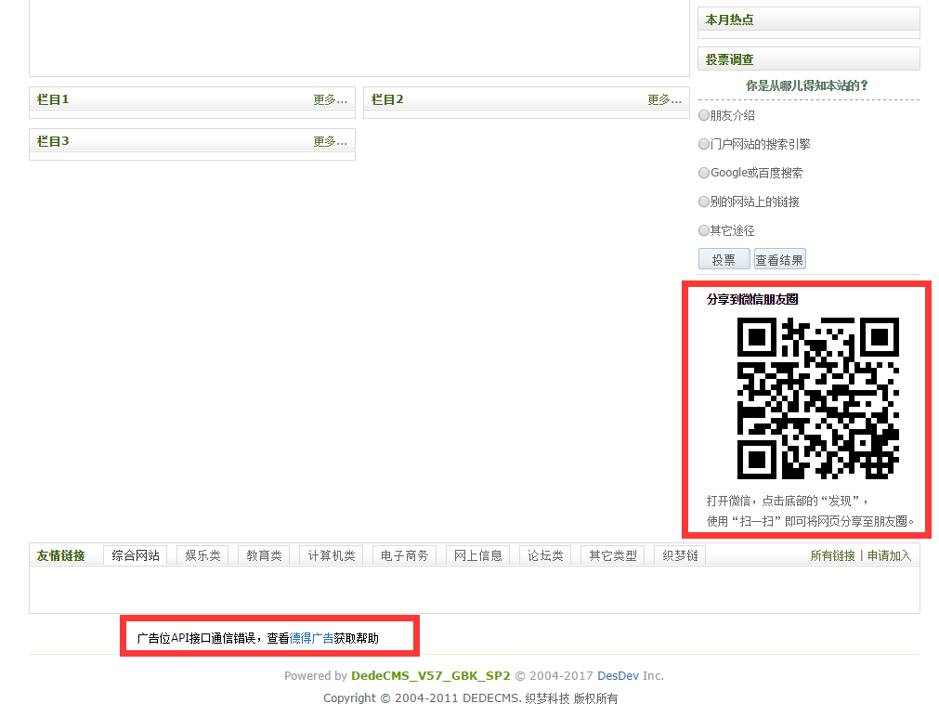Open the DesDev footer link
939x717 pixels.
coord(618,675)
